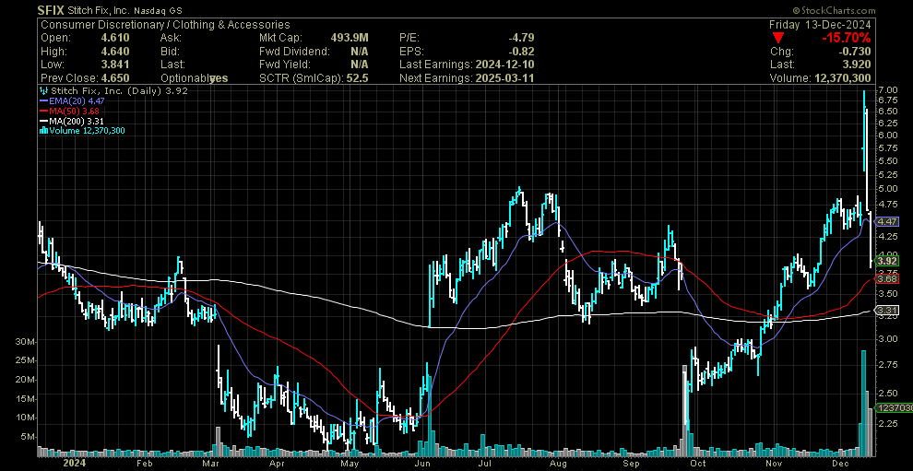Click the 5M volume axis label
This screenshot has width=913, height=471.
pos(27,437)
